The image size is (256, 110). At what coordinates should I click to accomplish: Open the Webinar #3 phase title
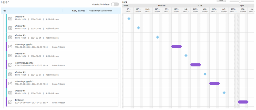pos(20,35)
